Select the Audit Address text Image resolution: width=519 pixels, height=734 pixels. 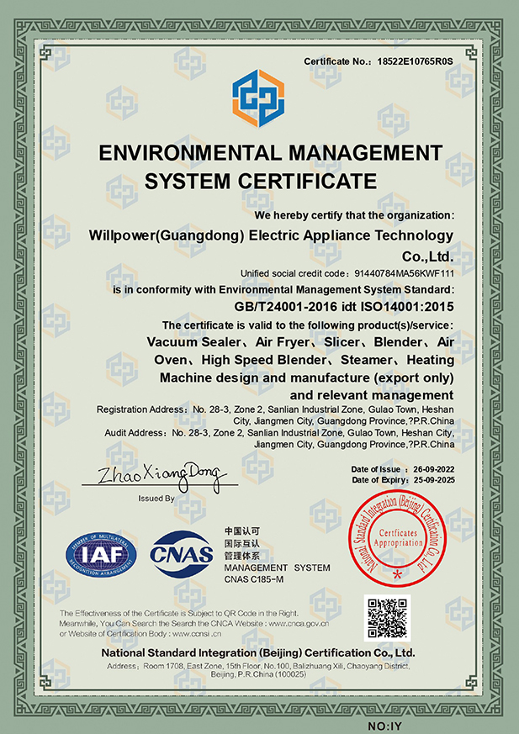[x=279, y=438]
